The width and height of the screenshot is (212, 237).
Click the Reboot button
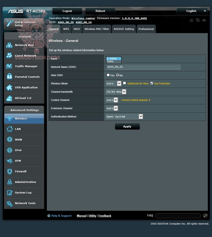tap(100, 11)
